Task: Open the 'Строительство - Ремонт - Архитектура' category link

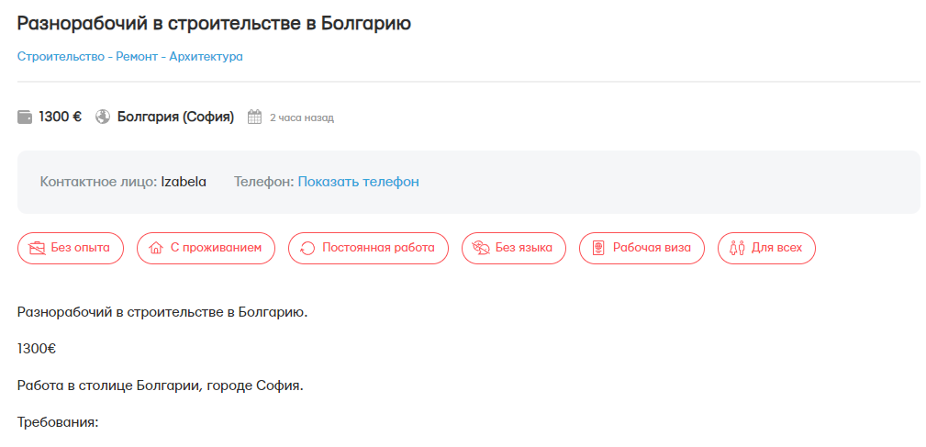Action: coord(130,56)
